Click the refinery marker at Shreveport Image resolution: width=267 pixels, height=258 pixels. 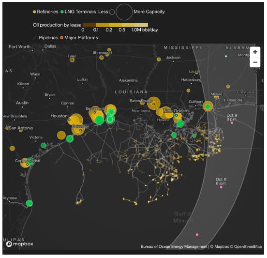(102, 57)
